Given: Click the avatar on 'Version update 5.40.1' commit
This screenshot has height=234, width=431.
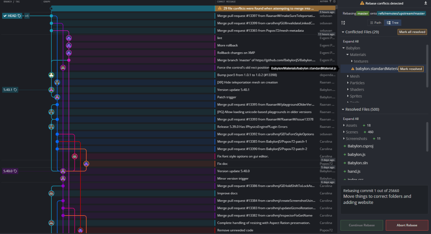Looking at the screenshot, I should tap(51, 90).
